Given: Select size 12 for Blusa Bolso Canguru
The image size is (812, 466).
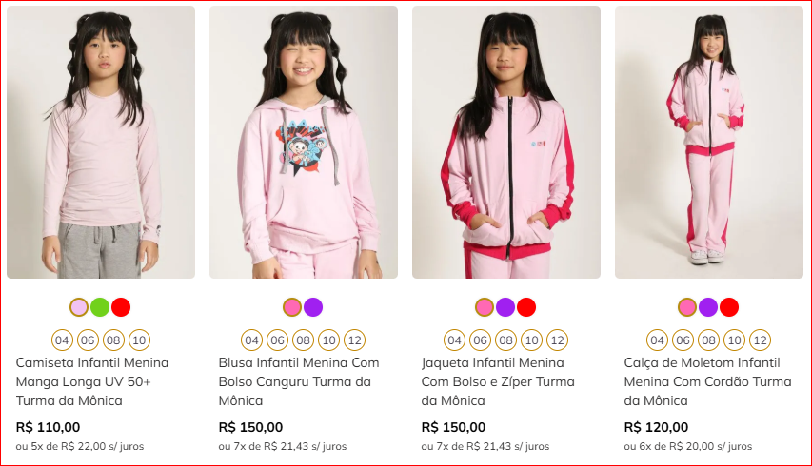Looking at the screenshot, I should (354, 340).
